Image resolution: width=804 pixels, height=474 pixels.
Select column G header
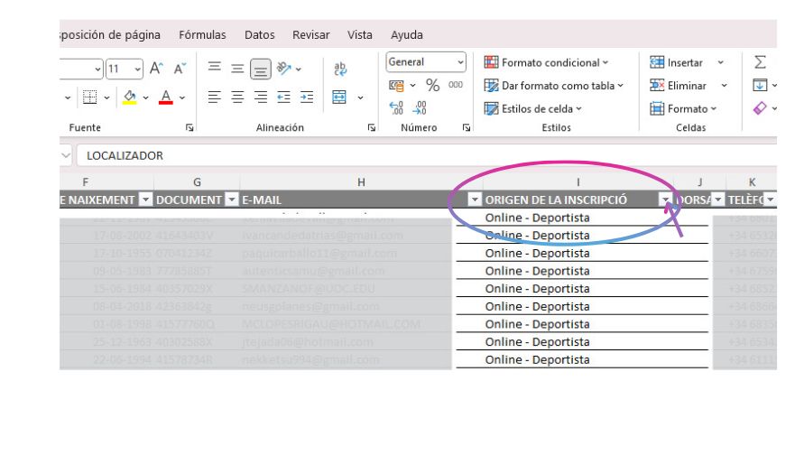[x=197, y=182]
